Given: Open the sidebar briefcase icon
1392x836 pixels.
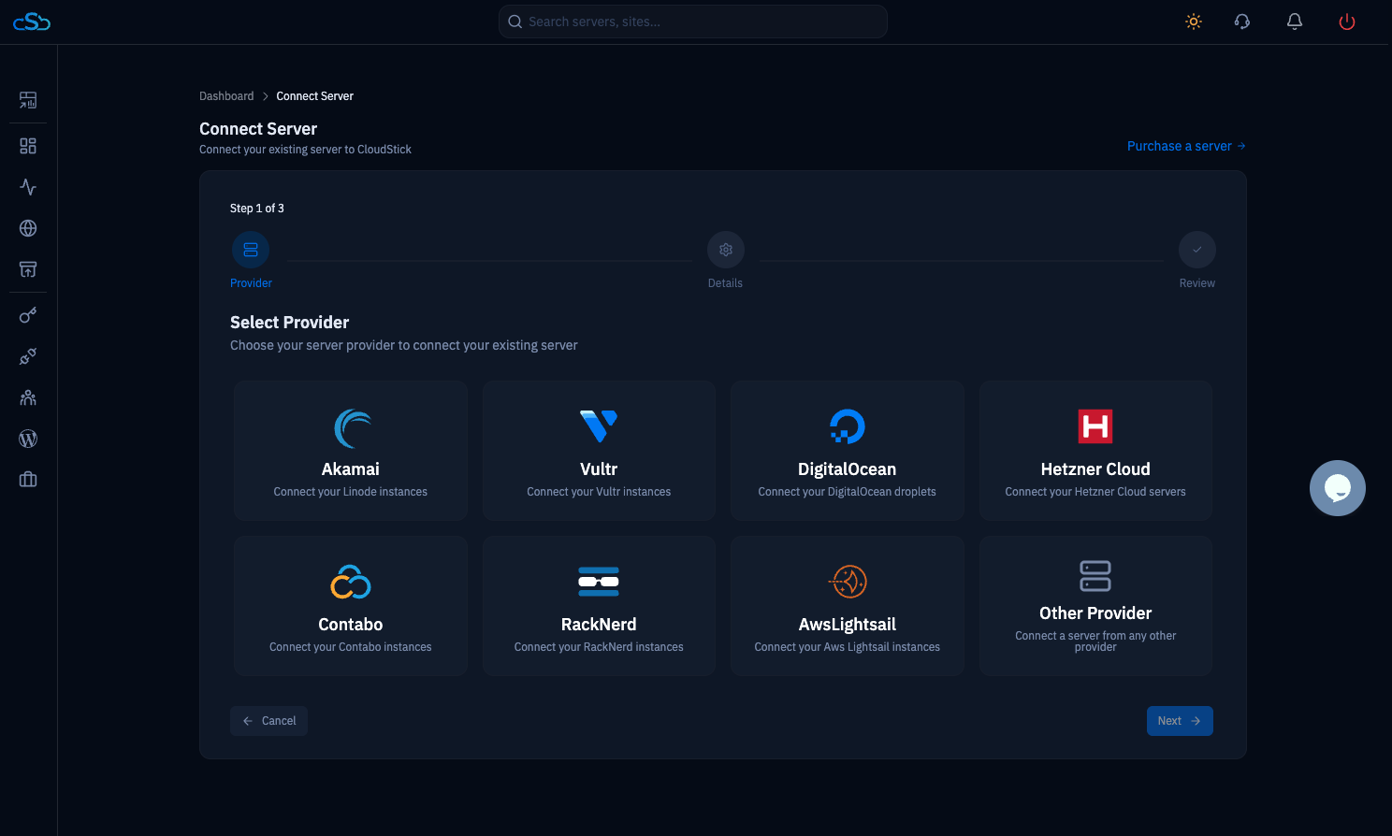Looking at the screenshot, I should (x=28, y=480).
